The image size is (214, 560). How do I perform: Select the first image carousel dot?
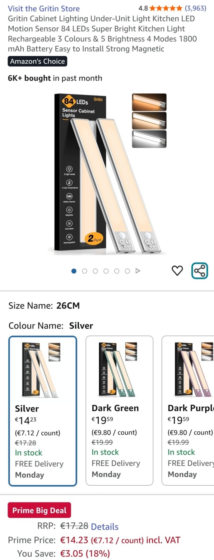click(74, 271)
